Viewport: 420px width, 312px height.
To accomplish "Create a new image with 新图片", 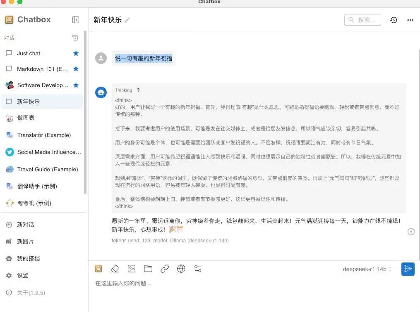I will (x=43, y=241).
